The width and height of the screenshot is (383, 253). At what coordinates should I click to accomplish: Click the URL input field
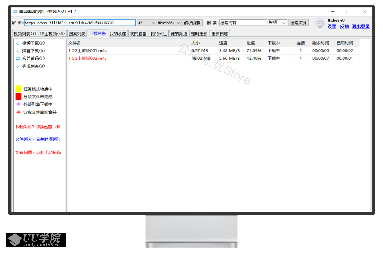[x=80, y=23]
